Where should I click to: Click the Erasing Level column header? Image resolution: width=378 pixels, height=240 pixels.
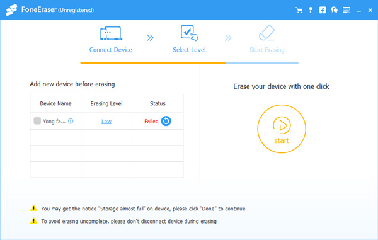(106, 103)
